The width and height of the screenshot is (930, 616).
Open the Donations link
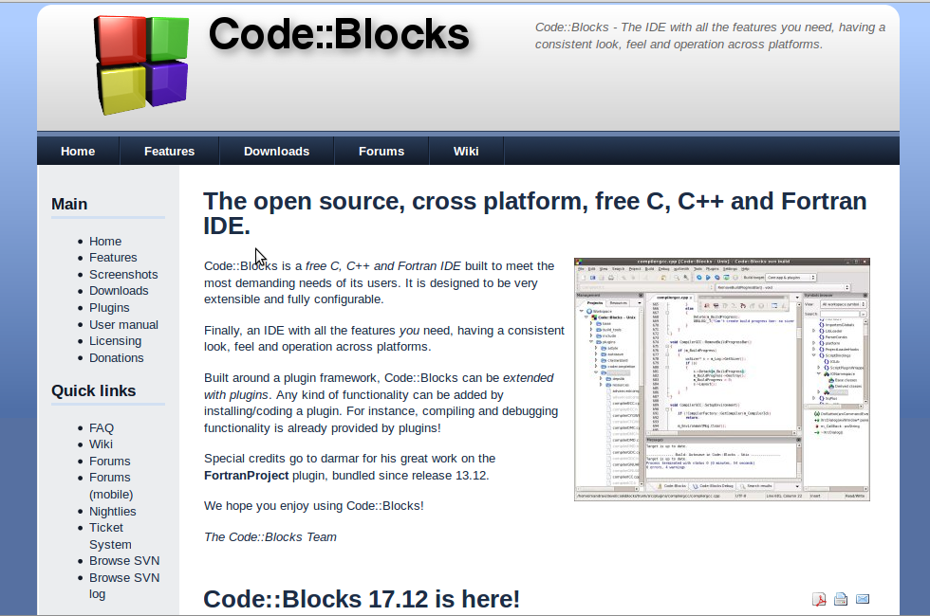click(116, 358)
